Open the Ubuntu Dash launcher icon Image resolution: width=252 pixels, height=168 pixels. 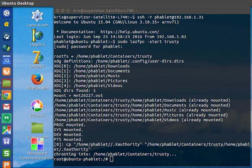point(6,13)
